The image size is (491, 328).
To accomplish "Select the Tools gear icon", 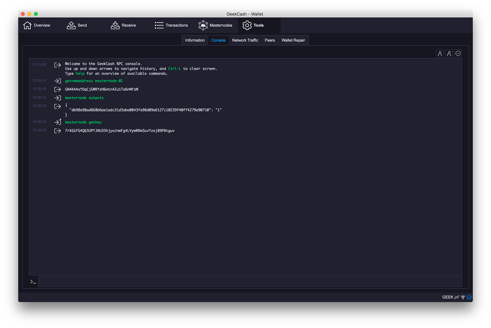I will point(247,25).
